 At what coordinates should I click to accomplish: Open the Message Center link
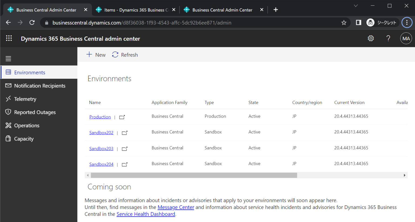[176, 207]
